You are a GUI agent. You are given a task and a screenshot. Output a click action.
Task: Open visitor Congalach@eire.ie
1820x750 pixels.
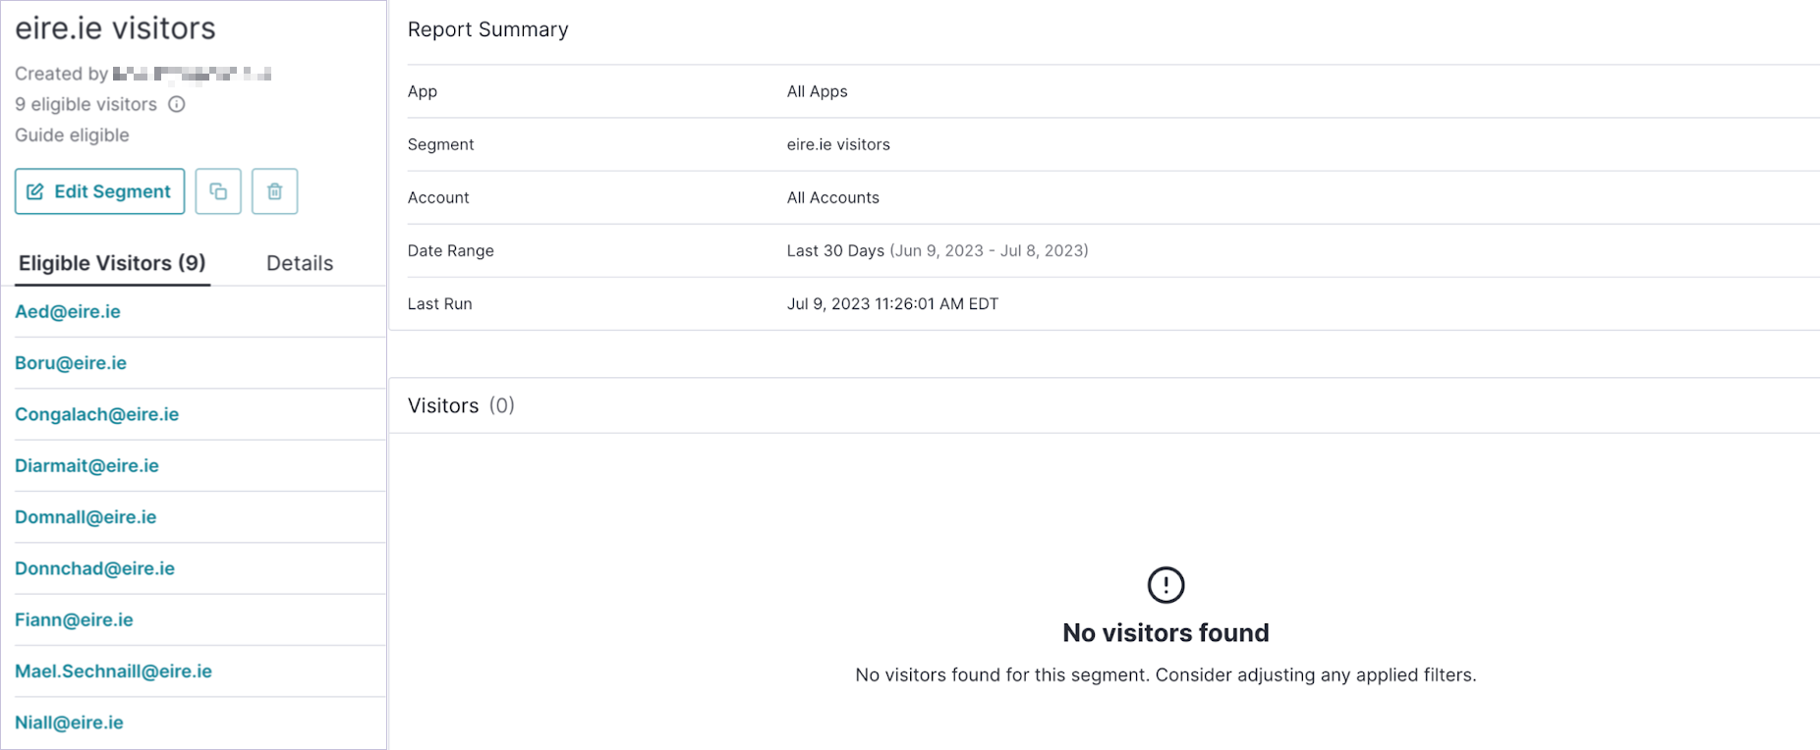[x=97, y=414]
